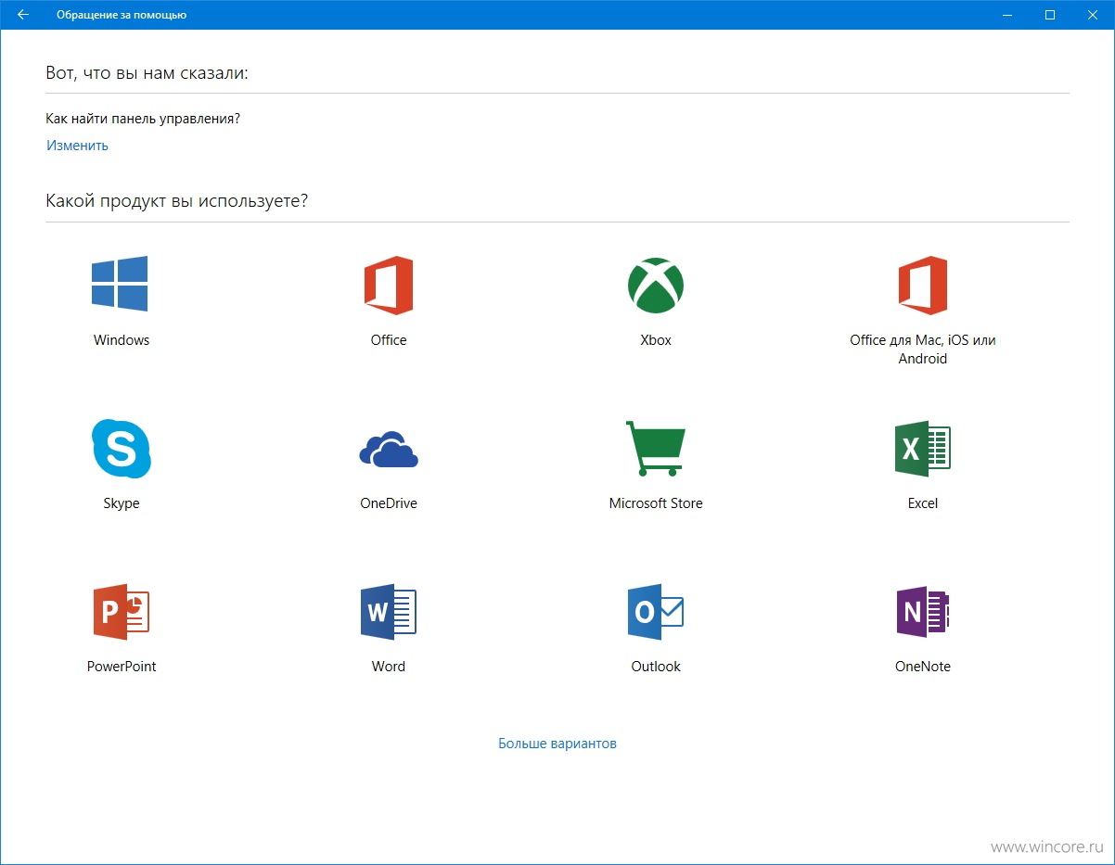The height and width of the screenshot is (865, 1115).
Task: Select the PowerPoint icon
Action: pos(122,612)
